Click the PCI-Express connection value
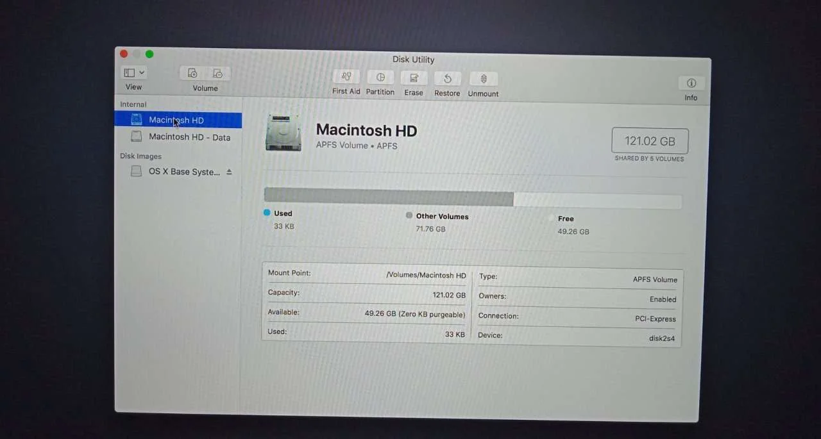 tap(656, 319)
